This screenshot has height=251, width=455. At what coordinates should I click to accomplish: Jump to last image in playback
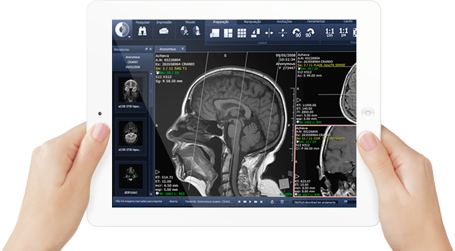pos(261,201)
